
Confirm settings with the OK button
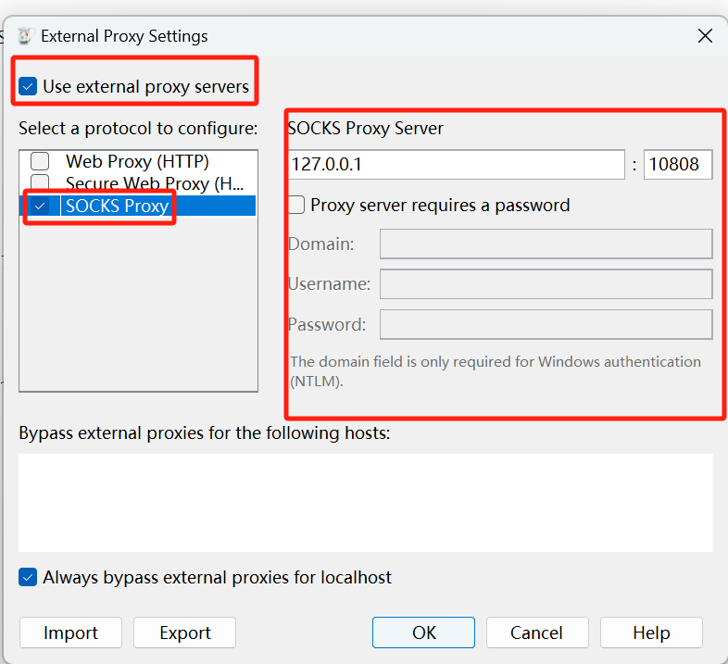coord(423,633)
